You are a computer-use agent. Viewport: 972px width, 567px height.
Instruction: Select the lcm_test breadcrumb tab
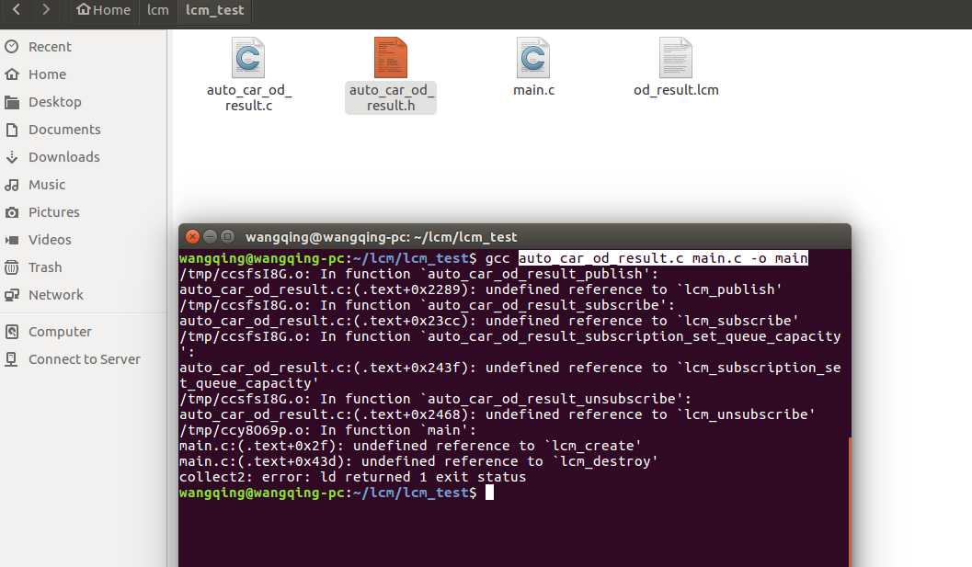[x=213, y=11]
